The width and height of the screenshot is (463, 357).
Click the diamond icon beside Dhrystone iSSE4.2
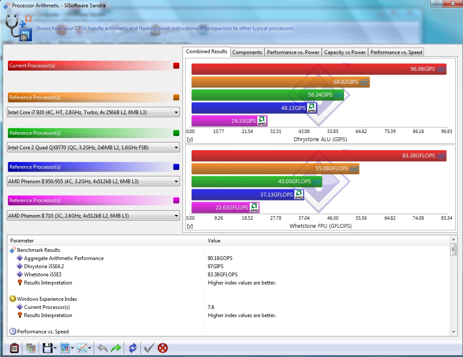pos(20,266)
